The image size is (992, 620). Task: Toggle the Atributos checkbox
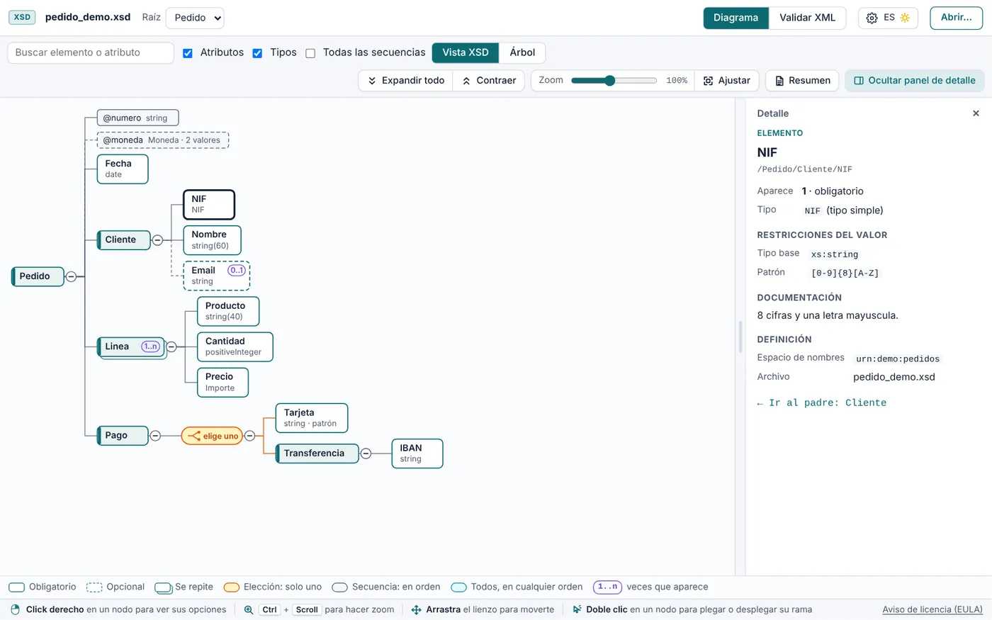pyautogui.click(x=188, y=53)
